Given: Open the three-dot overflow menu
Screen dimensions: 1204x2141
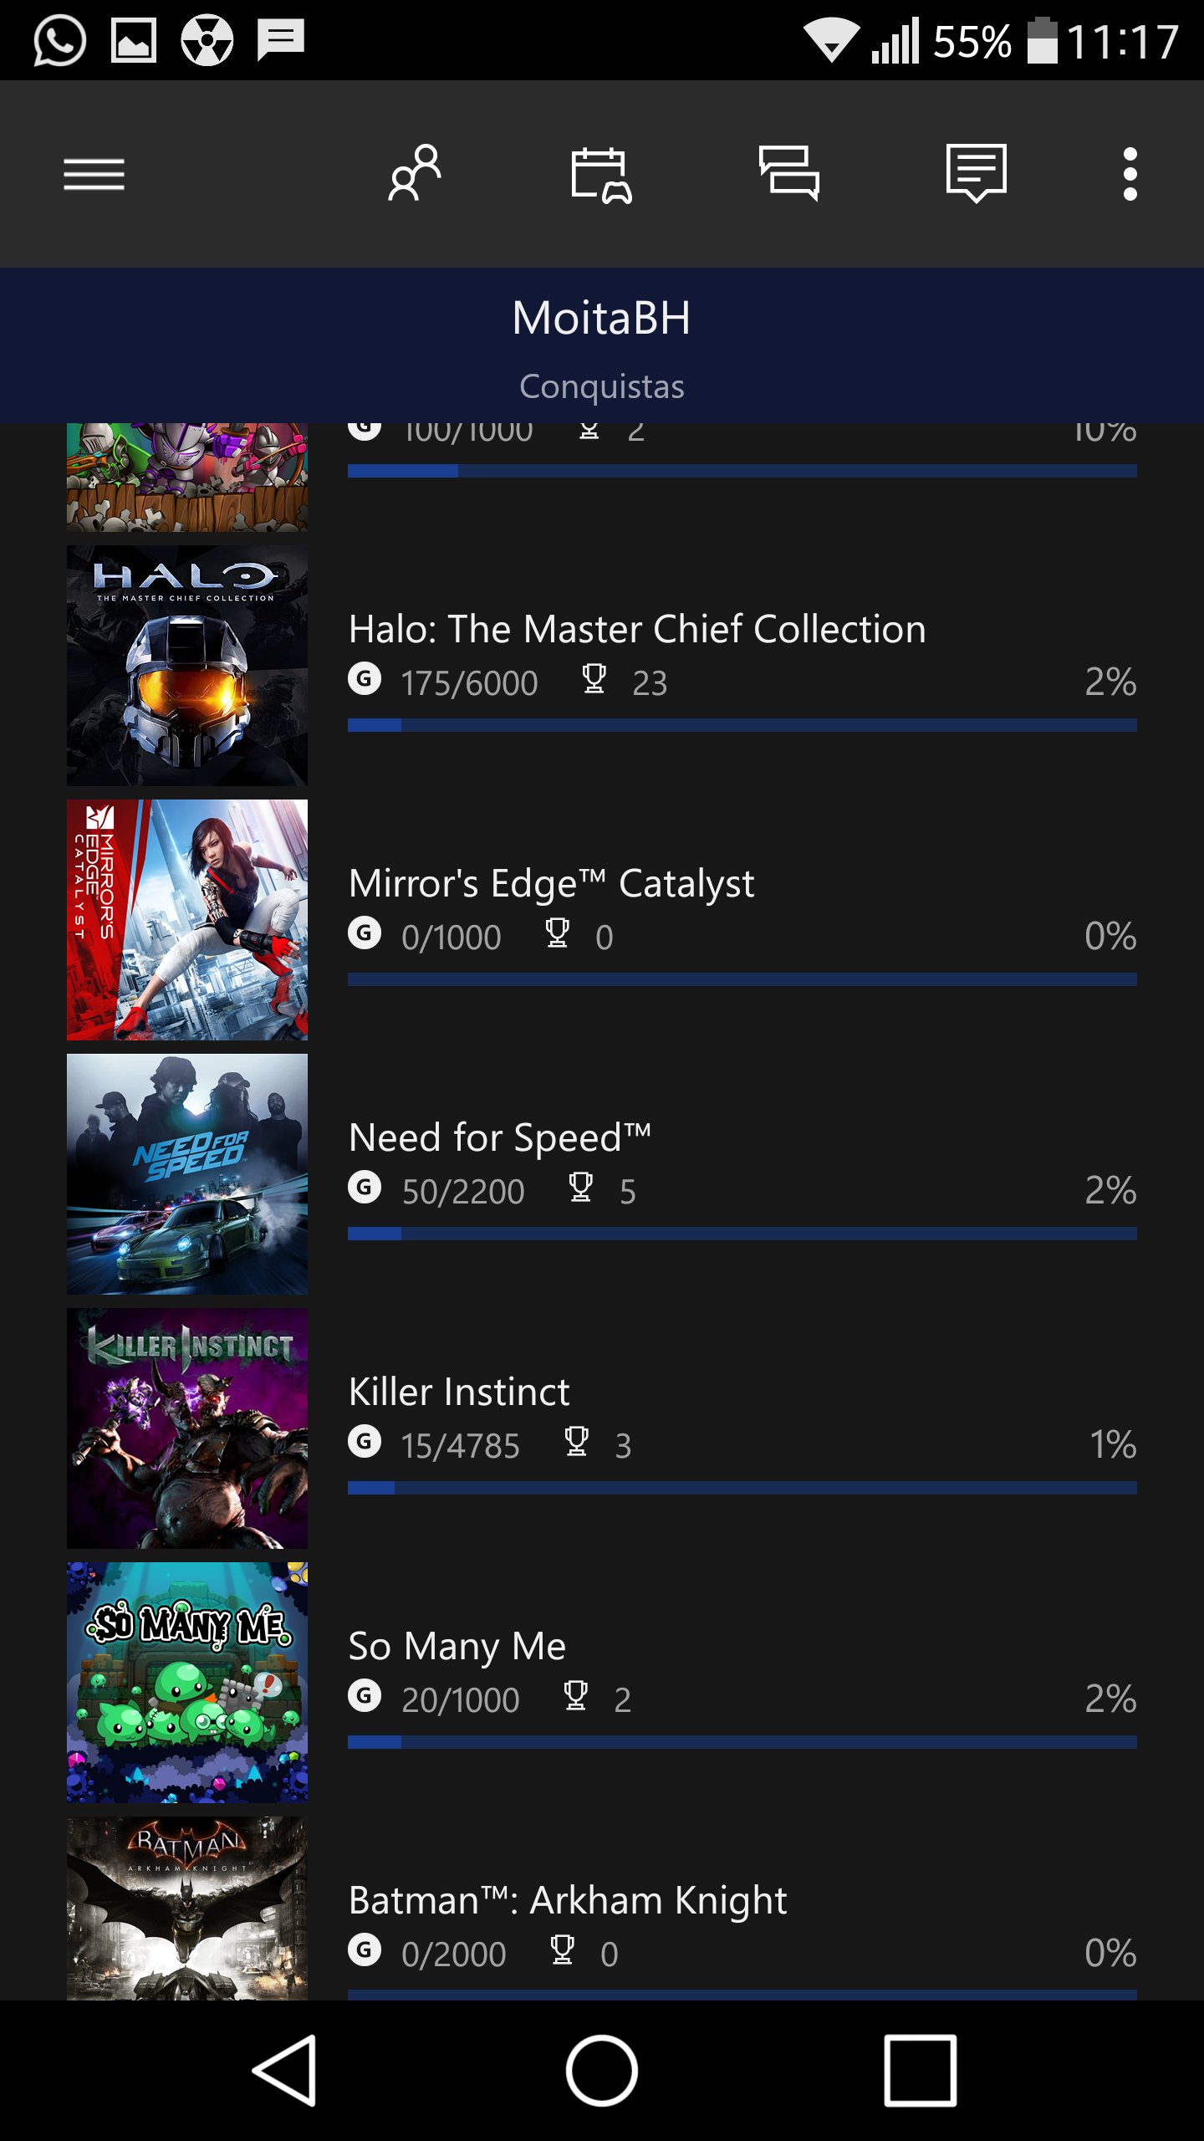Looking at the screenshot, I should 1130,174.
